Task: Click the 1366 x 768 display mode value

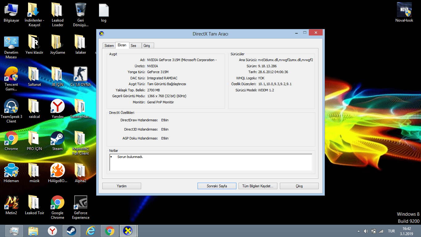Action: pyautogui.click(x=167, y=96)
